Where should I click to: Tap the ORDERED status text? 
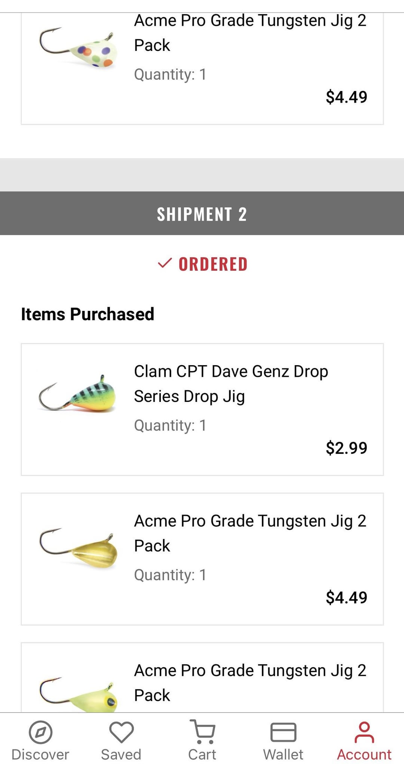point(213,264)
